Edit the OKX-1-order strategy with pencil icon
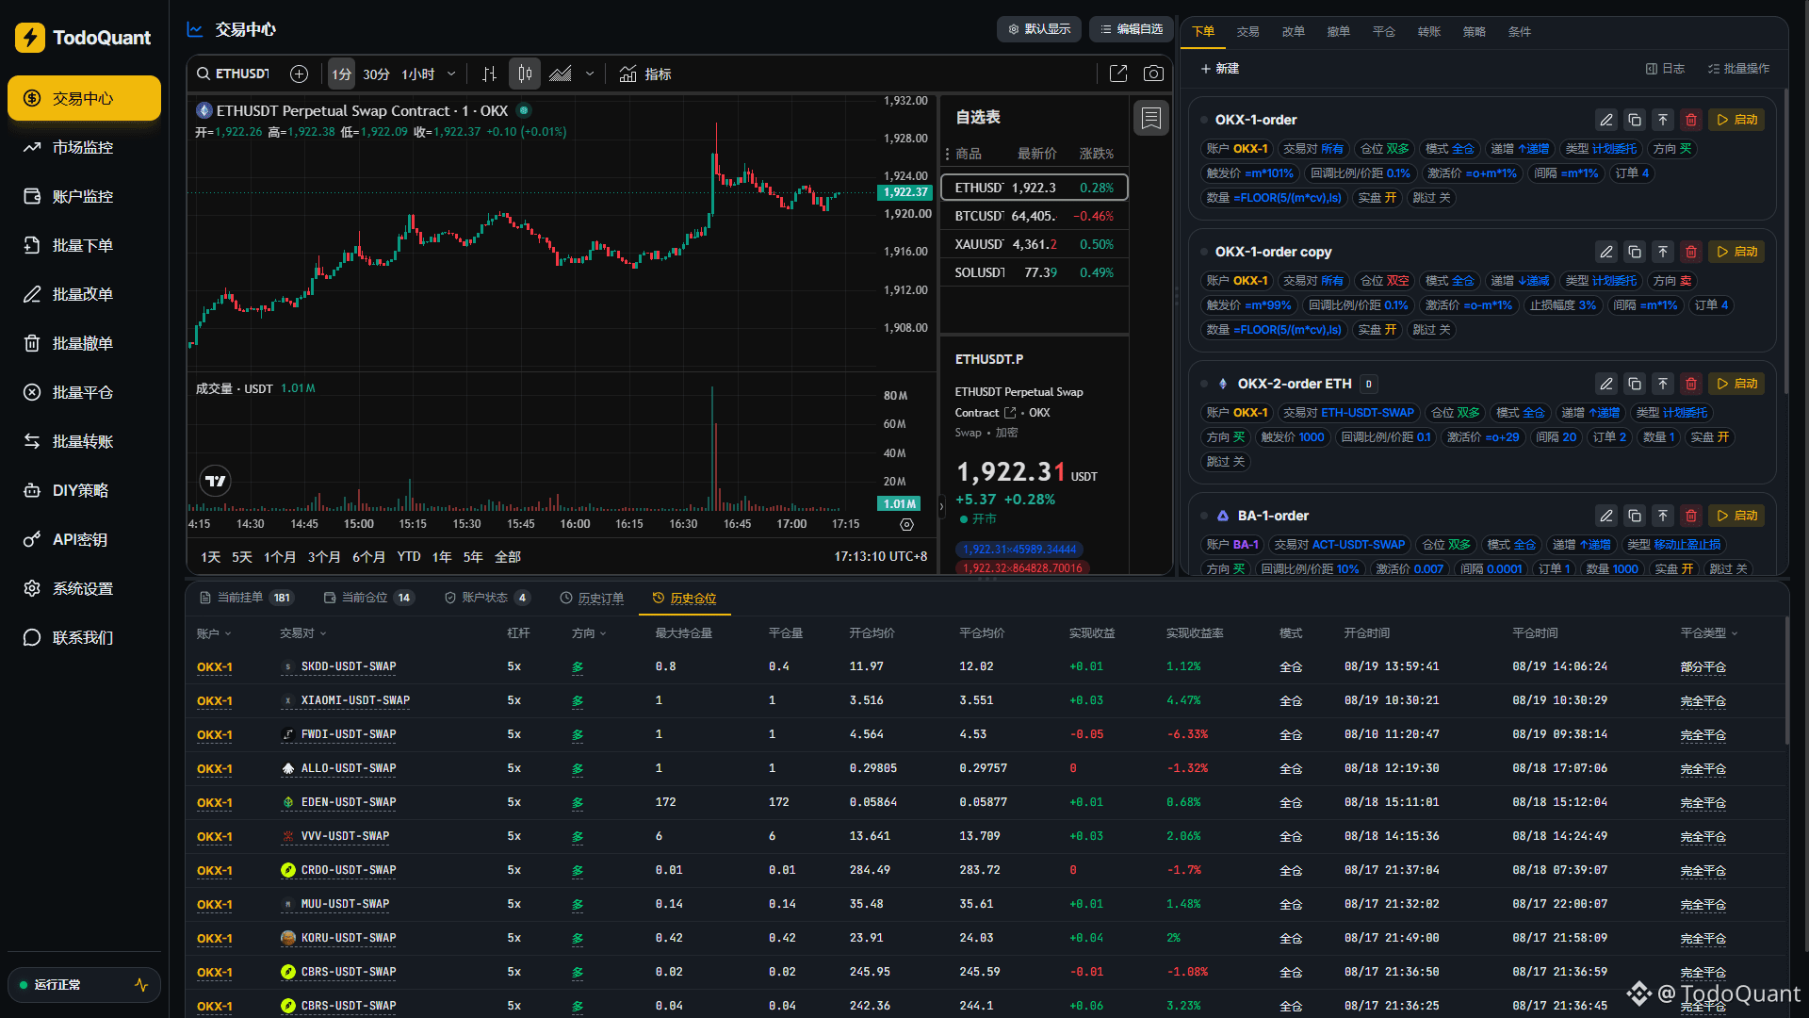 [1606, 120]
